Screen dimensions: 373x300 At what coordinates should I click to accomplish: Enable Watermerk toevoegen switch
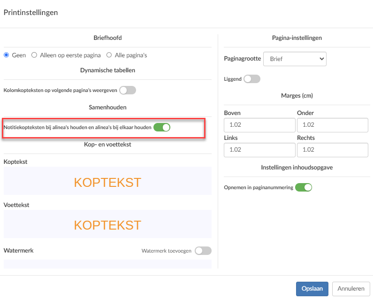coord(203,251)
